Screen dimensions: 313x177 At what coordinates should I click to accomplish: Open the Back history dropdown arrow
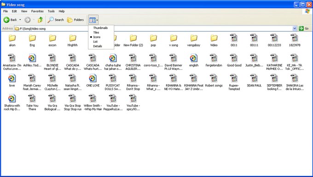[20, 20]
